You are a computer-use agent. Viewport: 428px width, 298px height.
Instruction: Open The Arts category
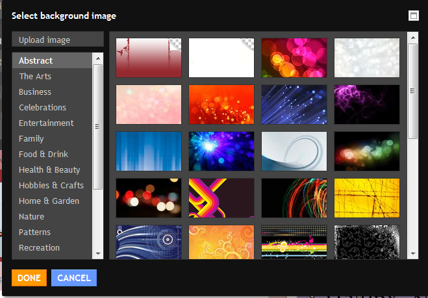click(x=52, y=76)
